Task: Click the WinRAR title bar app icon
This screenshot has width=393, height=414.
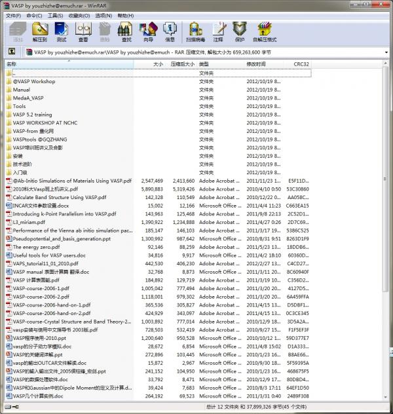Action: (7, 5)
